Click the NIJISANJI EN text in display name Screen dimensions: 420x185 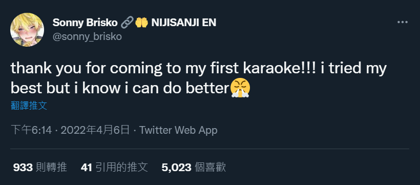184,23
